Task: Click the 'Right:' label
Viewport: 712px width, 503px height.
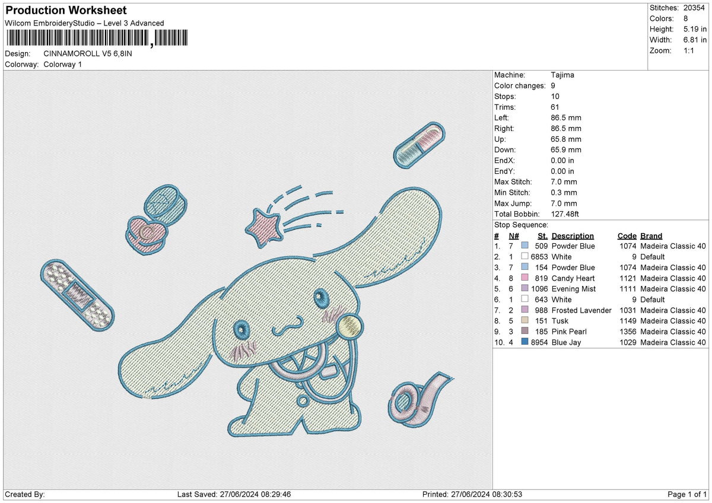Action: coord(504,128)
